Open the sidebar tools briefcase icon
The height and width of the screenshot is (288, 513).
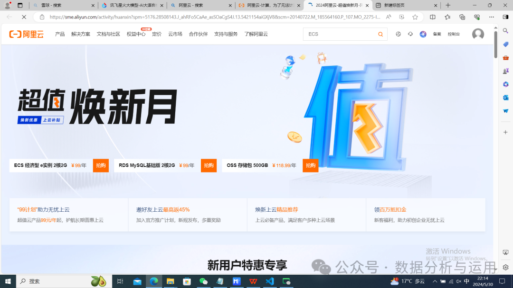pos(505,57)
